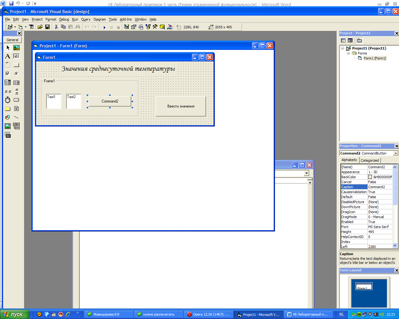Viewport: 399px width, 319px height.
Task: Open the Format menu
Action: tap(51, 19)
